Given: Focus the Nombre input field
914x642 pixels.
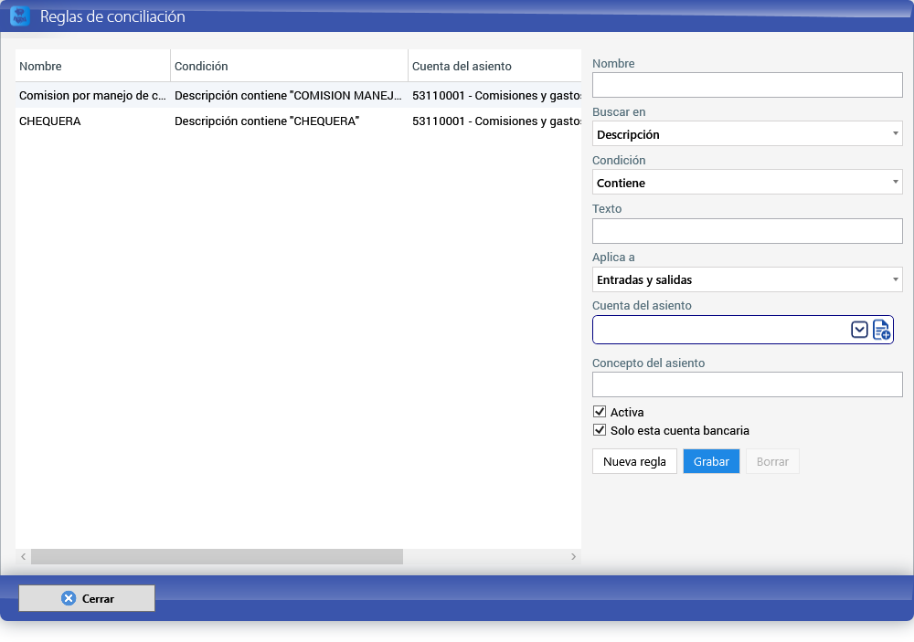Looking at the screenshot, I should click(x=748, y=86).
